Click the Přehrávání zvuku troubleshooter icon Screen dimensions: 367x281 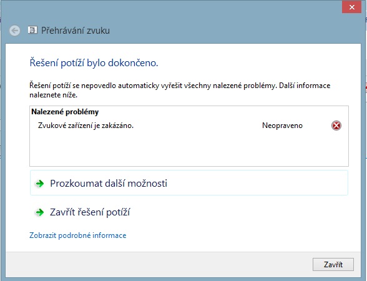(32, 30)
